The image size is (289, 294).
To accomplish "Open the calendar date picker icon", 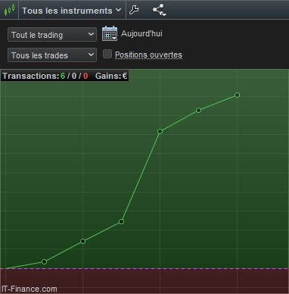I will click(x=110, y=33).
